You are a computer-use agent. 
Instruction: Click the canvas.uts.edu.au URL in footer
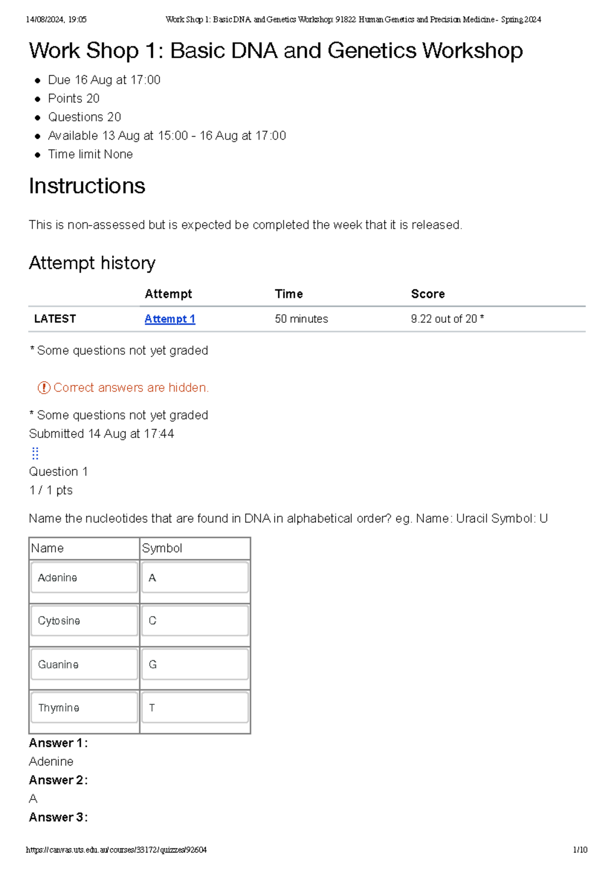[x=116, y=850]
